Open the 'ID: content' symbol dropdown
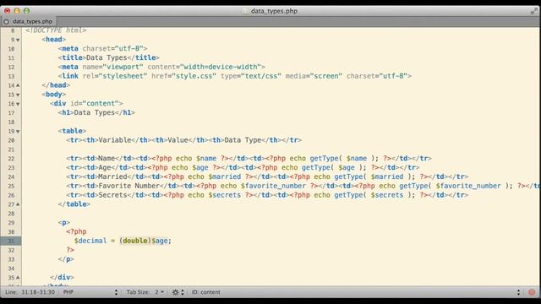Viewport: 541px width, 304px height. pyautogui.click(x=355, y=292)
